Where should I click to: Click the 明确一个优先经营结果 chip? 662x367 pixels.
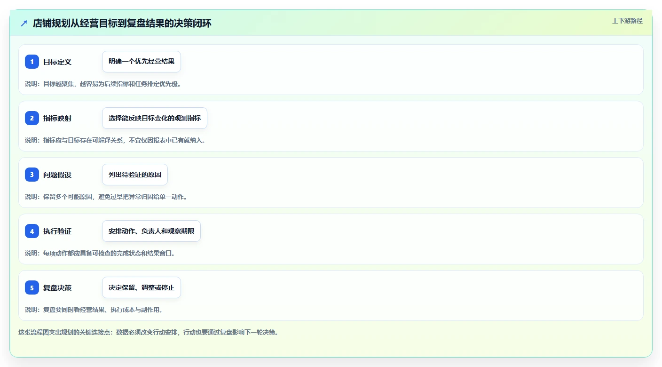coord(142,62)
